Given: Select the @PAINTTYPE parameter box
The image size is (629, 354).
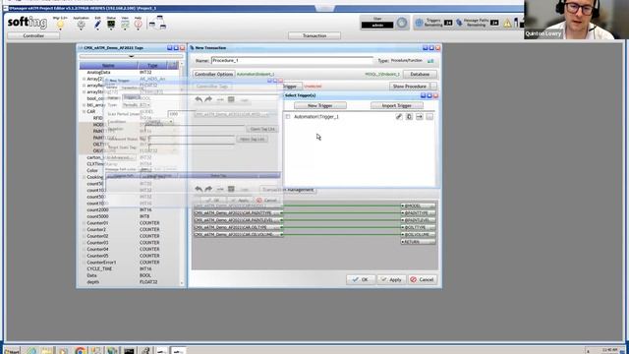Looking at the screenshot, I should [x=418, y=213].
